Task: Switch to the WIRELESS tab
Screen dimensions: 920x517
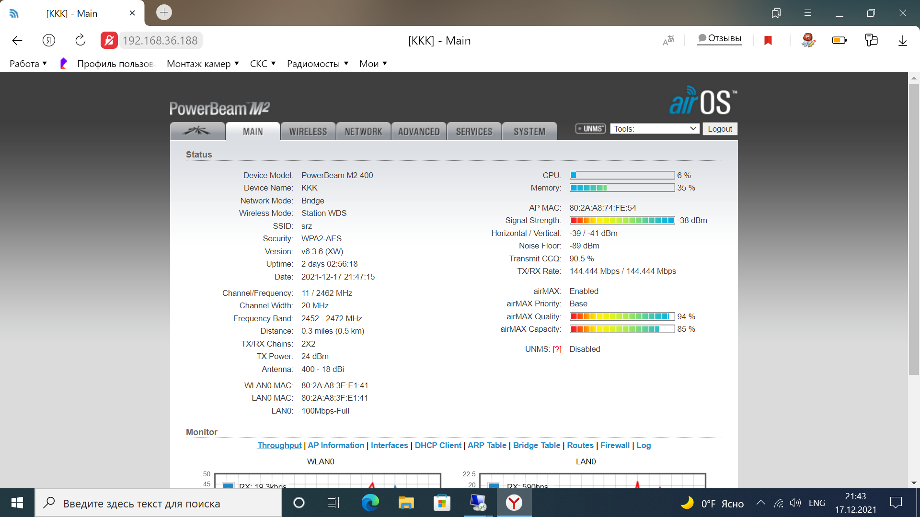Action: tap(308, 131)
